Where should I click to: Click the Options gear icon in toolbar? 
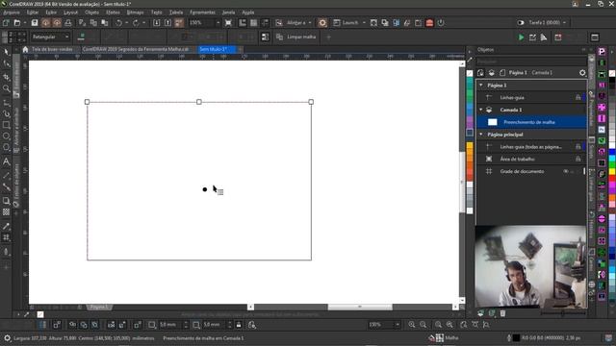(322, 23)
